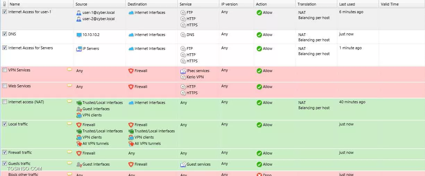The width and height of the screenshot is (425, 176).
Task: Click the comment bubble on Web Services rule
Action: click(69, 86)
